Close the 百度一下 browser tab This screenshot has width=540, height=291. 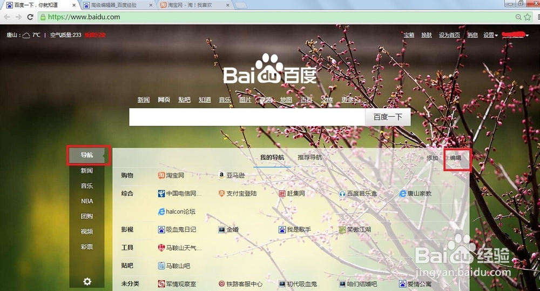73,5
